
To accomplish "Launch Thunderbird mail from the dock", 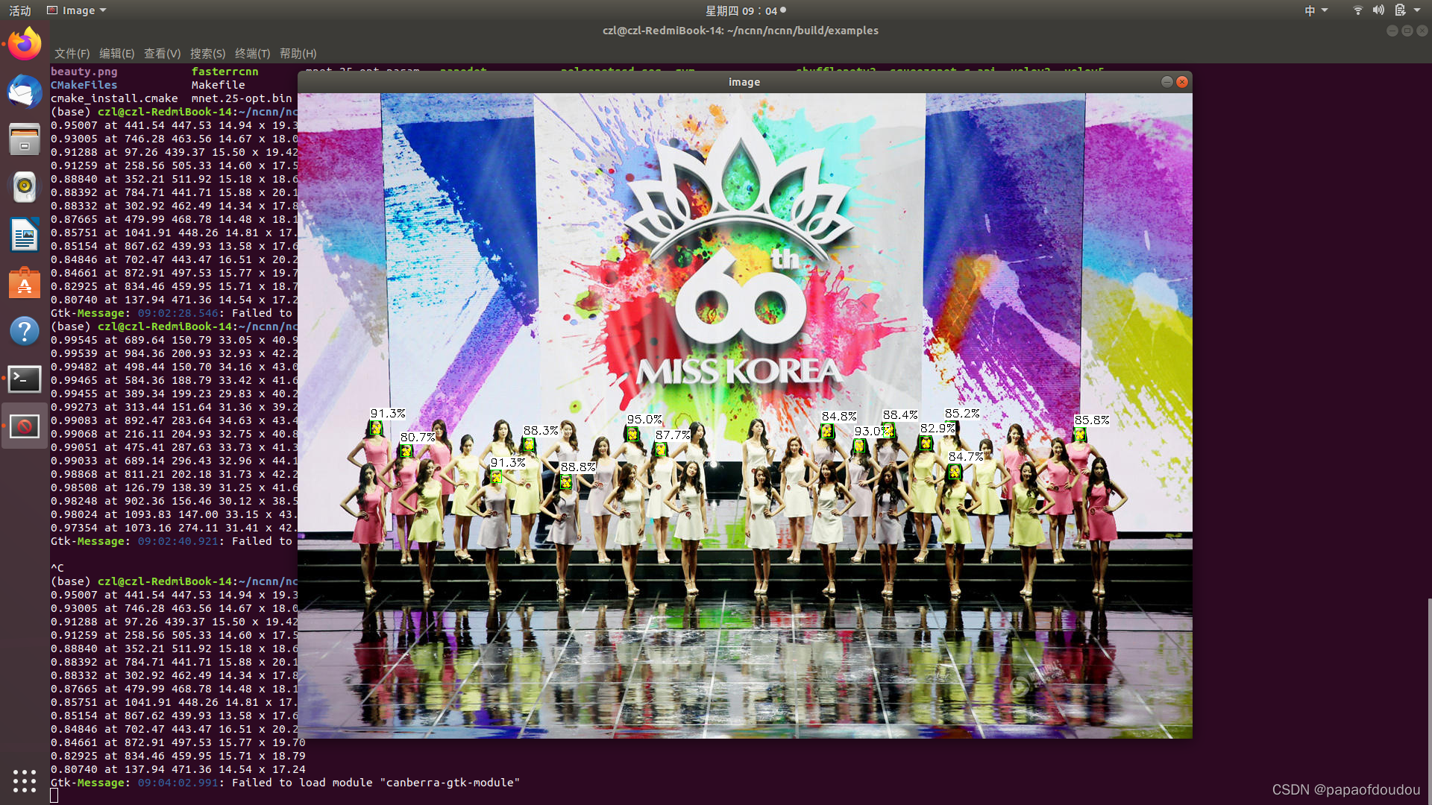I will [25, 92].
